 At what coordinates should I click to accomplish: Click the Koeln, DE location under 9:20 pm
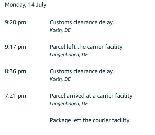click(x=60, y=30)
